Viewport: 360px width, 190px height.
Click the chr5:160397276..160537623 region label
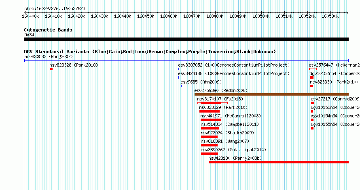click(55, 8)
